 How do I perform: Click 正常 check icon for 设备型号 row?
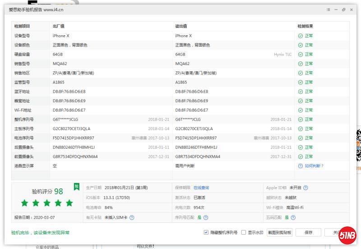[300, 36]
